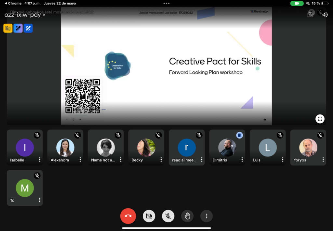Open the more options menu in call controls

206,216
